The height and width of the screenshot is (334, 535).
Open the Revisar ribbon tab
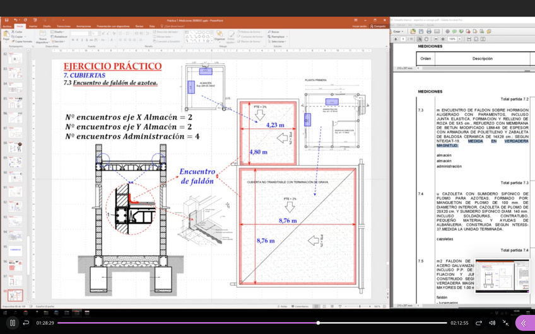(139, 26)
